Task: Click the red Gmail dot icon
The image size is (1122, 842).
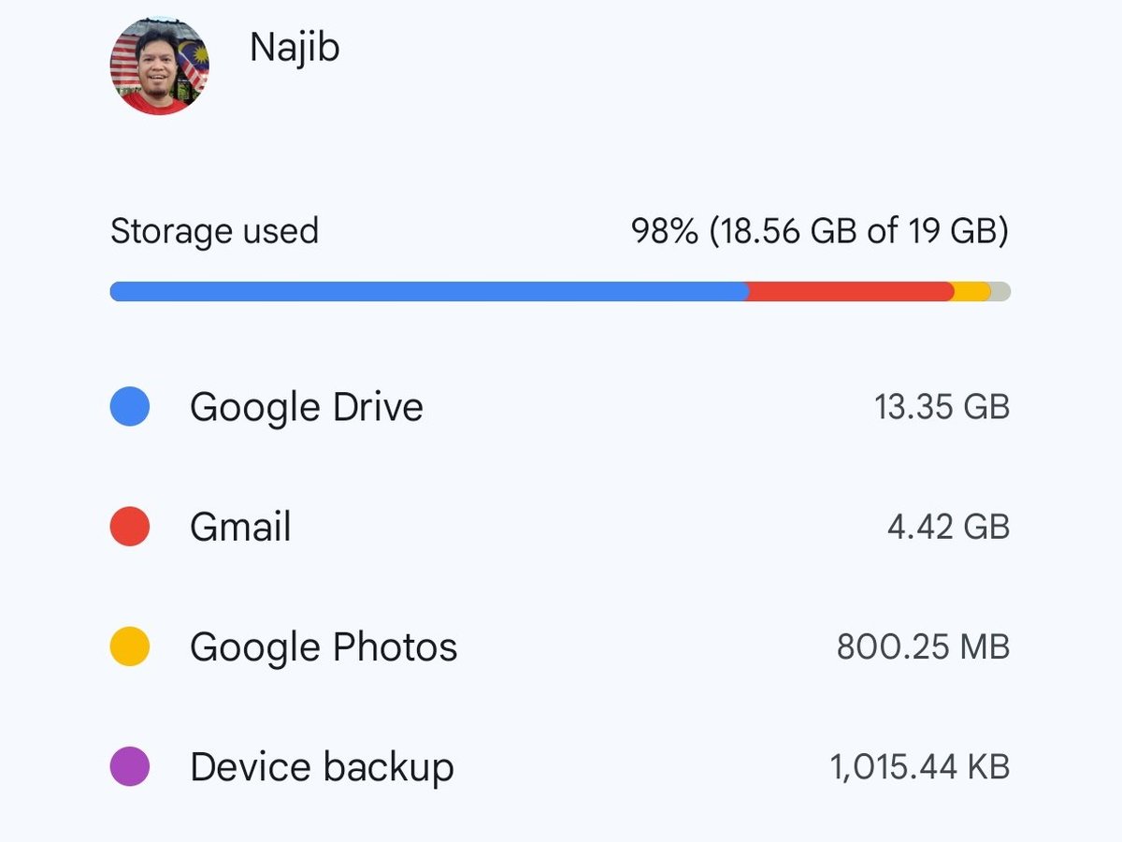Action: pos(130,527)
